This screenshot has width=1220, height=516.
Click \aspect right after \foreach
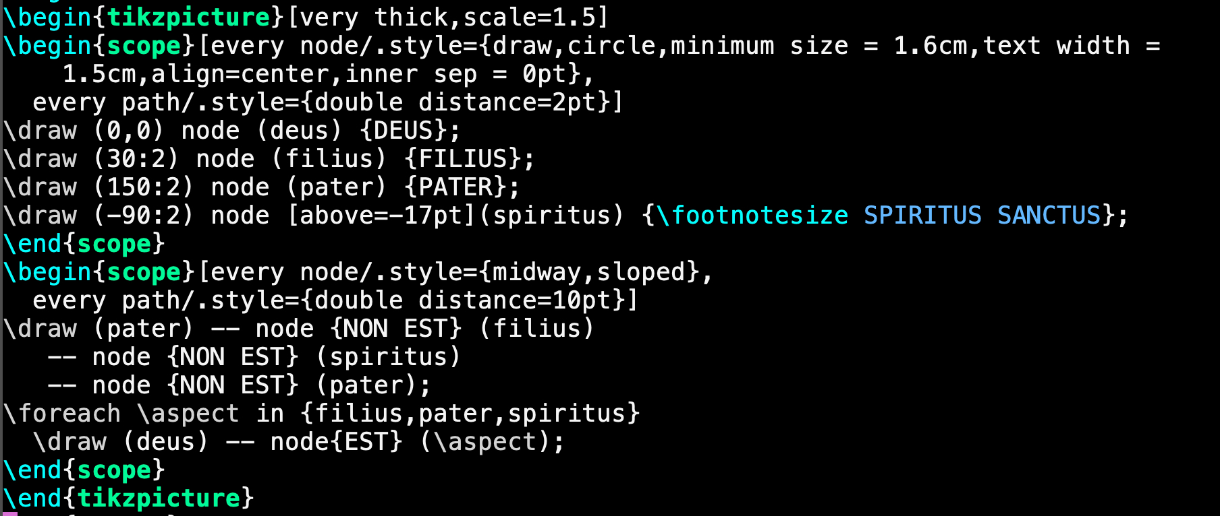[x=188, y=414]
